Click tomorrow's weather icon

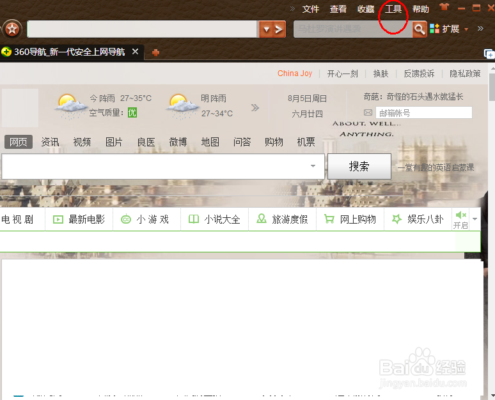pyautogui.click(x=182, y=106)
